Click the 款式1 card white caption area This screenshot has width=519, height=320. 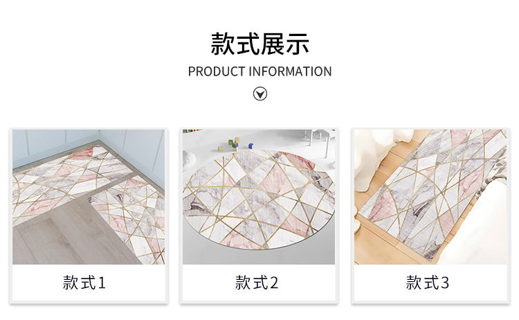[x=89, y=283]
